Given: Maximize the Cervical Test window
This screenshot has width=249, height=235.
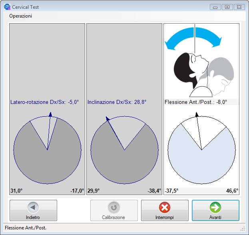Looking at the screenshot, I should [x=227, y=7].
